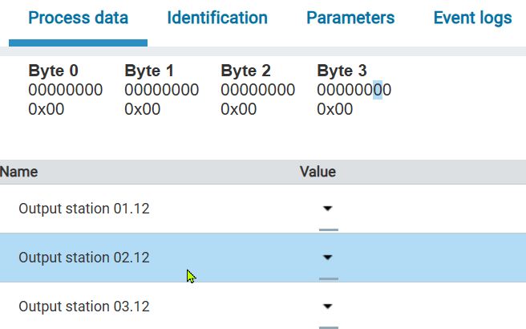The image size is (526, 329).
Task: Click the highlighted bit in Byte 3
Action: point(378,90)
